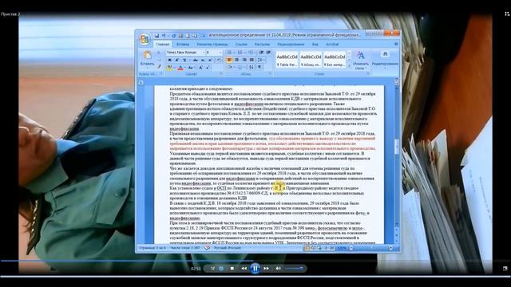
Task: Center the paragraph text
Action: (x=237, y=60)
